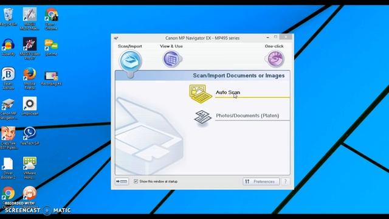Screen dimensions: 389x219
Task: Open the View & Use mode icon
Action: (x=171, y=59)
